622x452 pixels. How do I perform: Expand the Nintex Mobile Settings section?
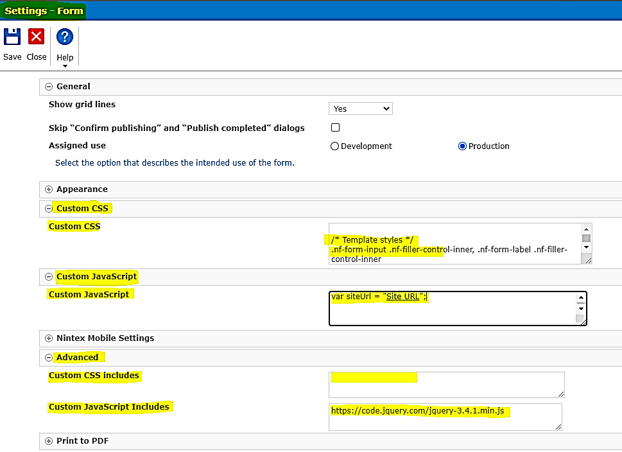click(48, 338)
